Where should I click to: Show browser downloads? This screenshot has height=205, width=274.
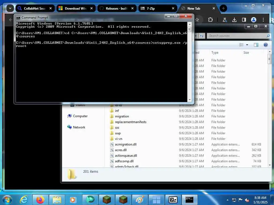234,20
